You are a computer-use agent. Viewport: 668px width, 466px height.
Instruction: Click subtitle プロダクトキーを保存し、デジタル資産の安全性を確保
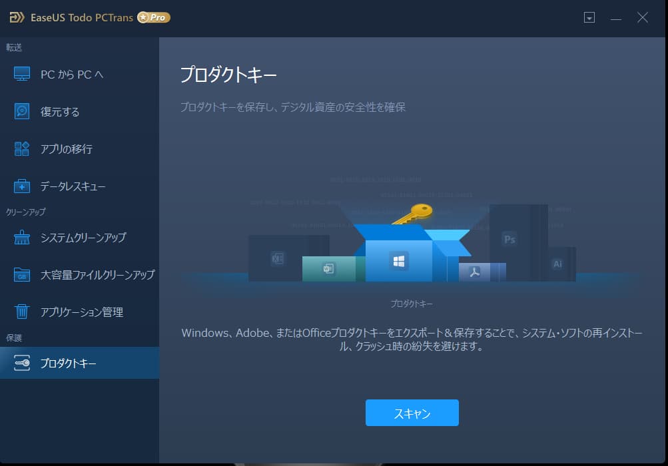point(292,107)
